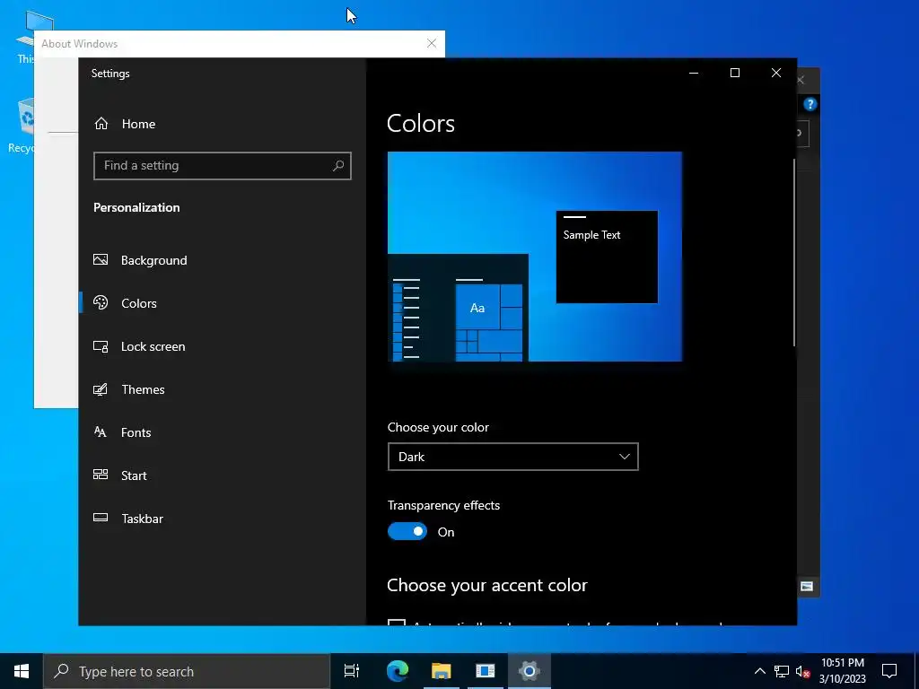The width and height of the screenshot is (919, 689).
Task: Open the Windows Start menu
Action: coord(22,671)
